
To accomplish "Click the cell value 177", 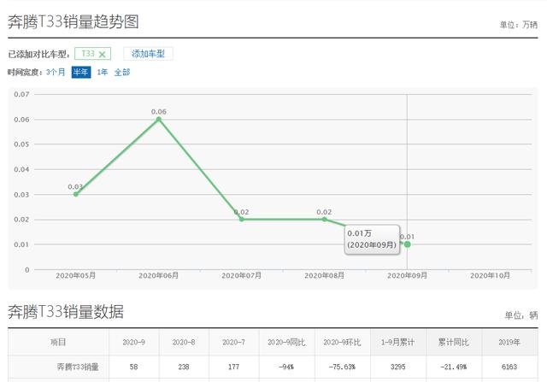I will [233, 367].
